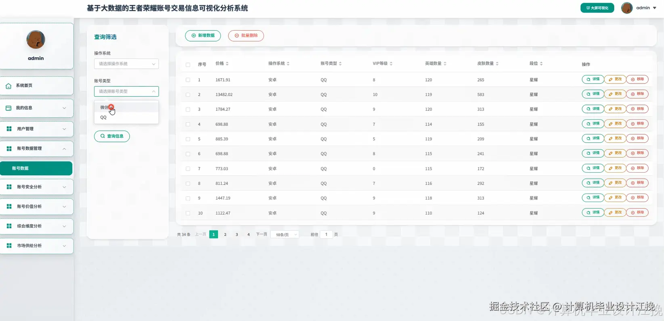
Task: Go to pagination page 2
Action: click(225, 234)
